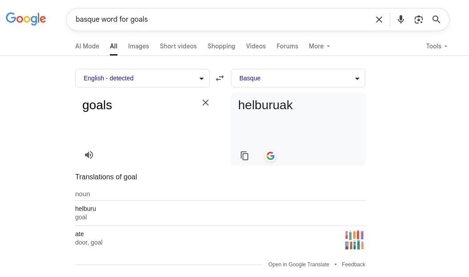The width and height of the screenshot is (469, 277).
Task: Open the English - detected language dropdown
Action: coord(142,78)
